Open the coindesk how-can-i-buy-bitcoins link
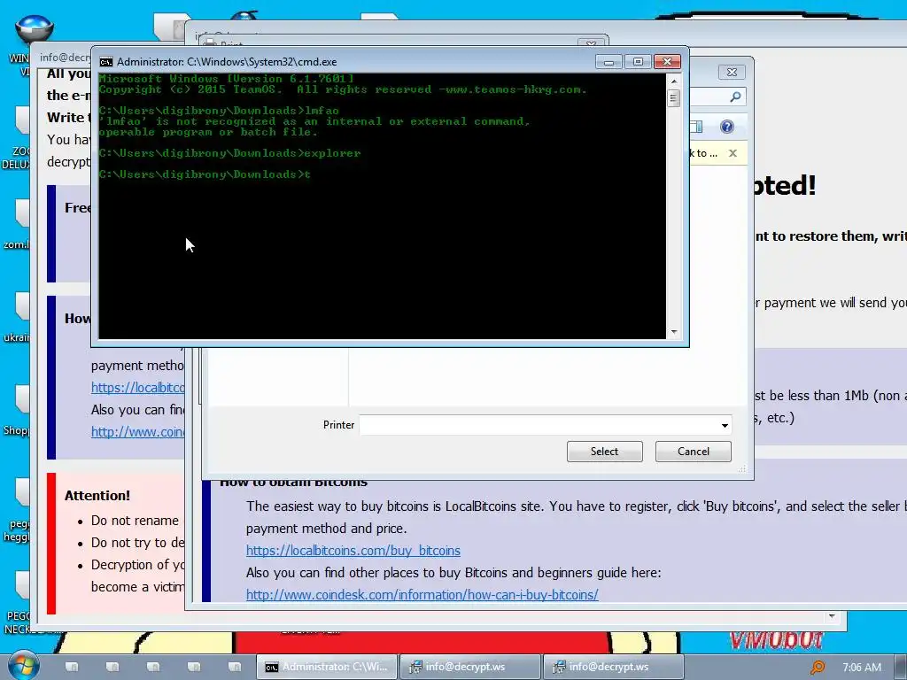907x680 pixels. tap(422, 594)
